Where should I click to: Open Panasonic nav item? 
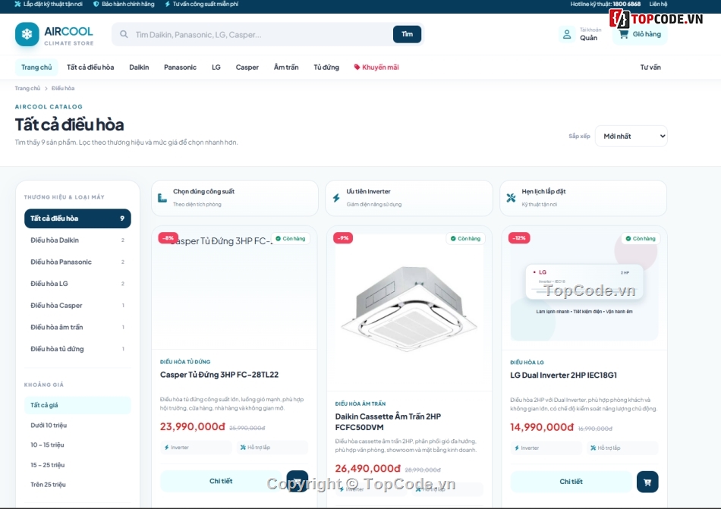181,67
